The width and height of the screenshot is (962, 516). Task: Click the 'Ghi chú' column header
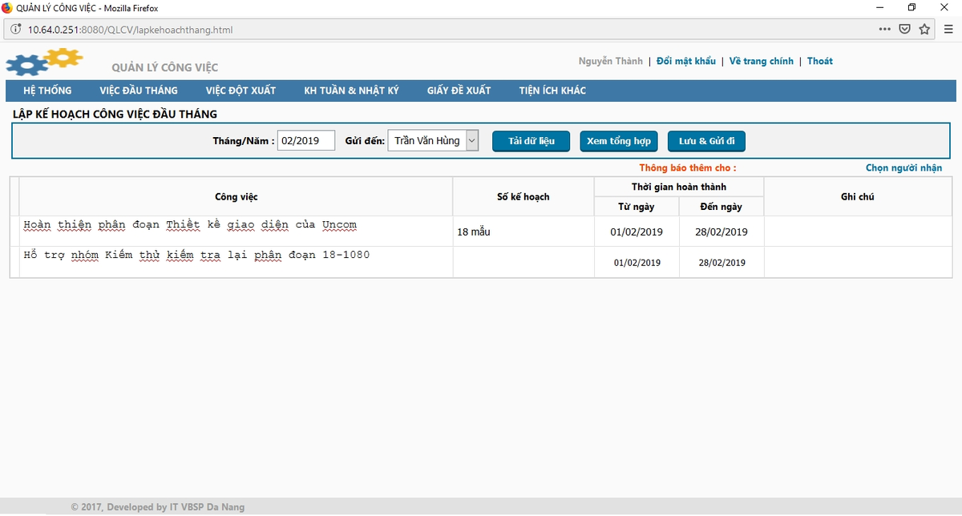(858, 197)
